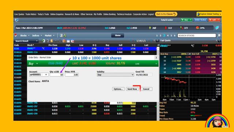Select the INARI-C1A stock row

(x=85, y=52)
